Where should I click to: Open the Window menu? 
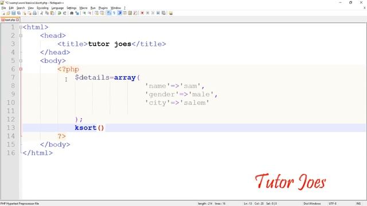click(x=116, y=8)
